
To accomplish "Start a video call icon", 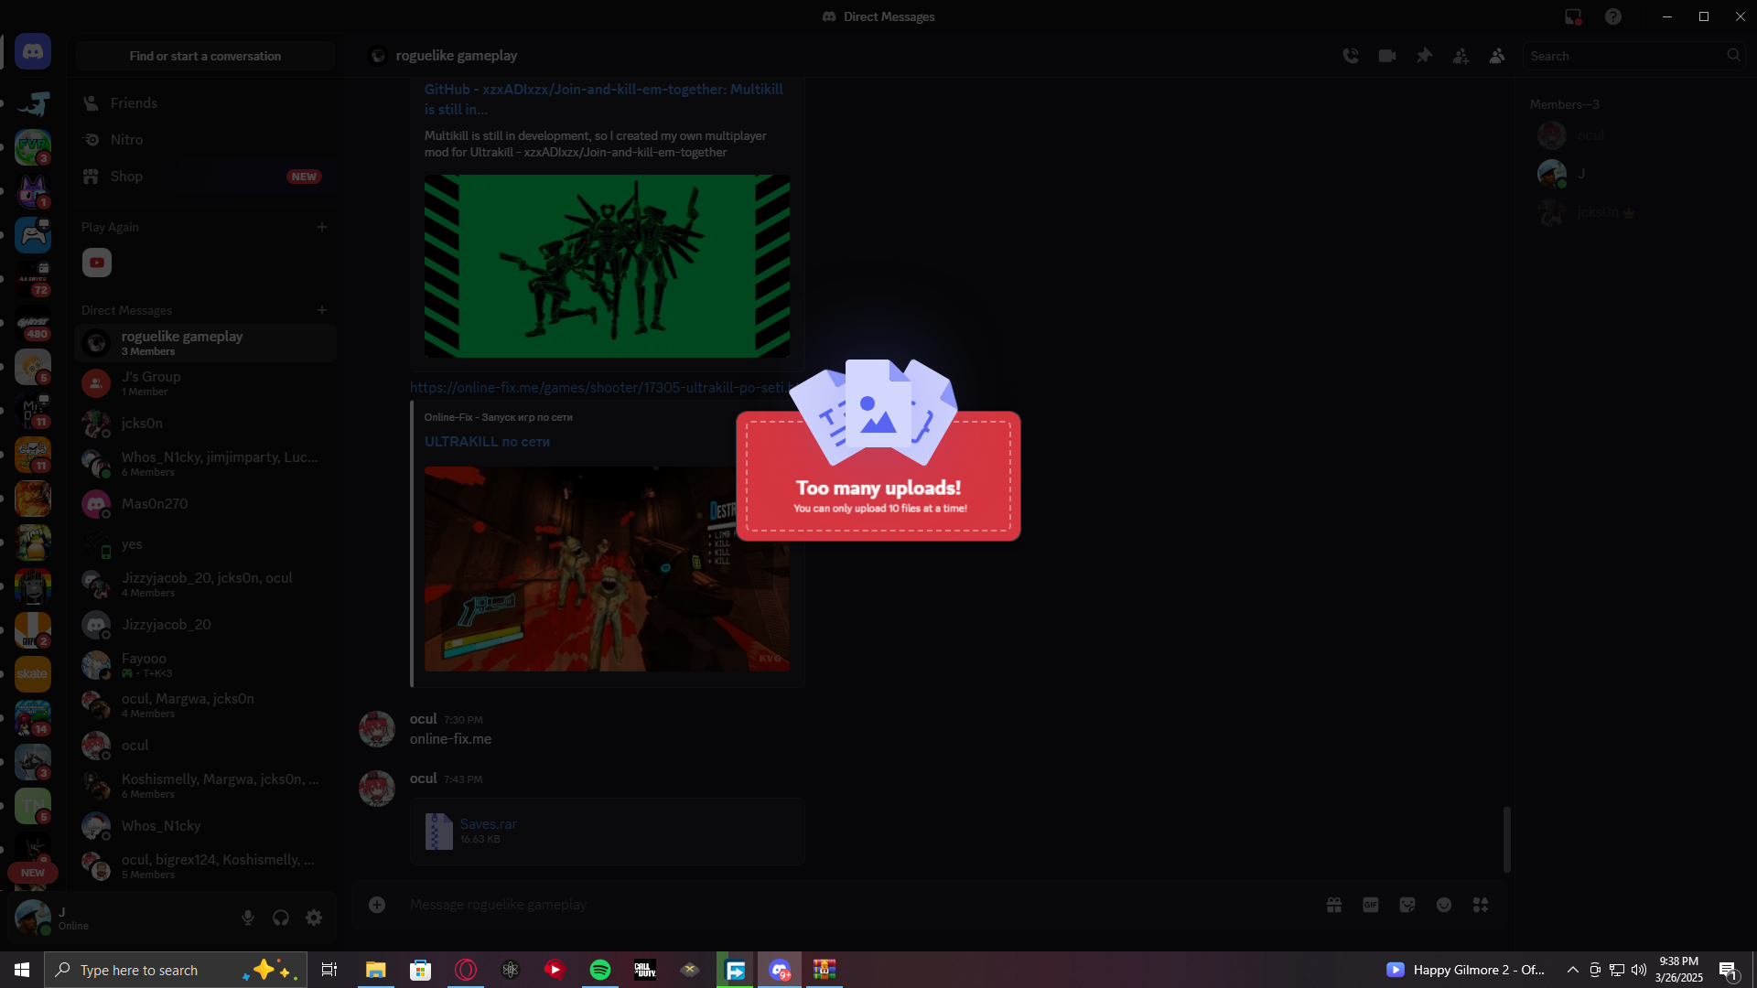I will (1387, 56).
